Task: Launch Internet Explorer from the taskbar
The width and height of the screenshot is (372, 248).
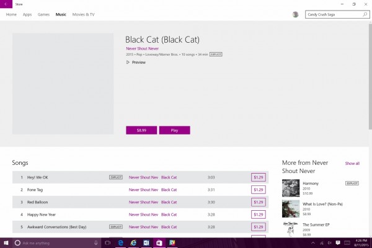Action: pos(133,243)
